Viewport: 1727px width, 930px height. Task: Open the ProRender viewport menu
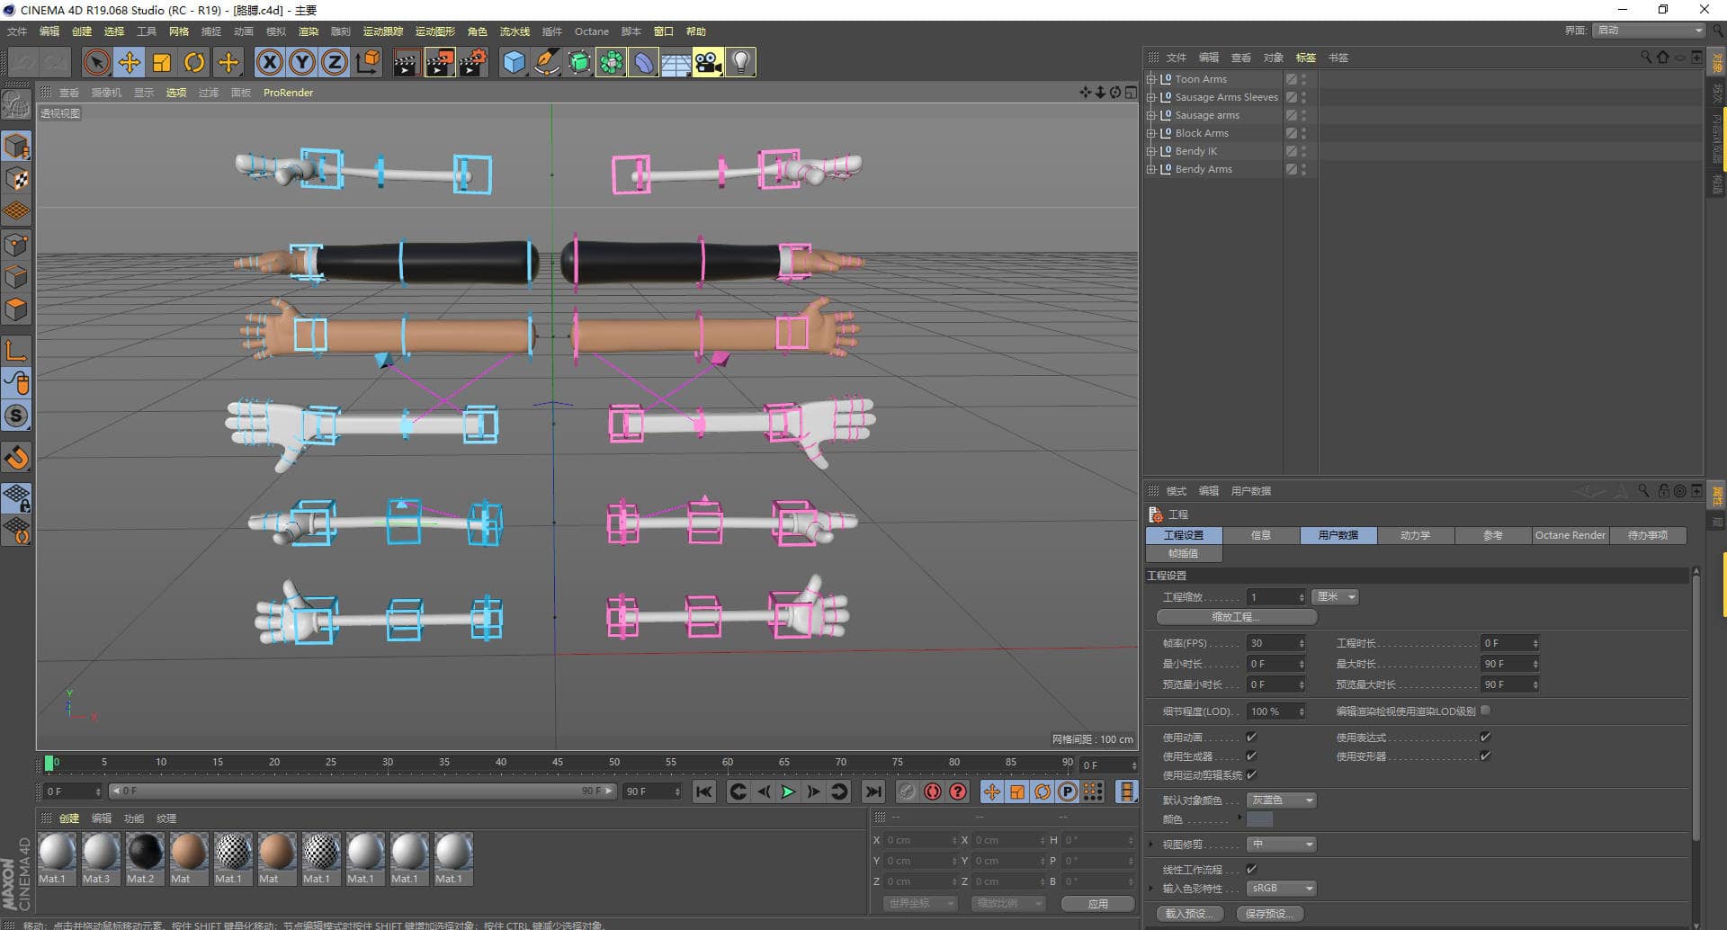point(288,93)
